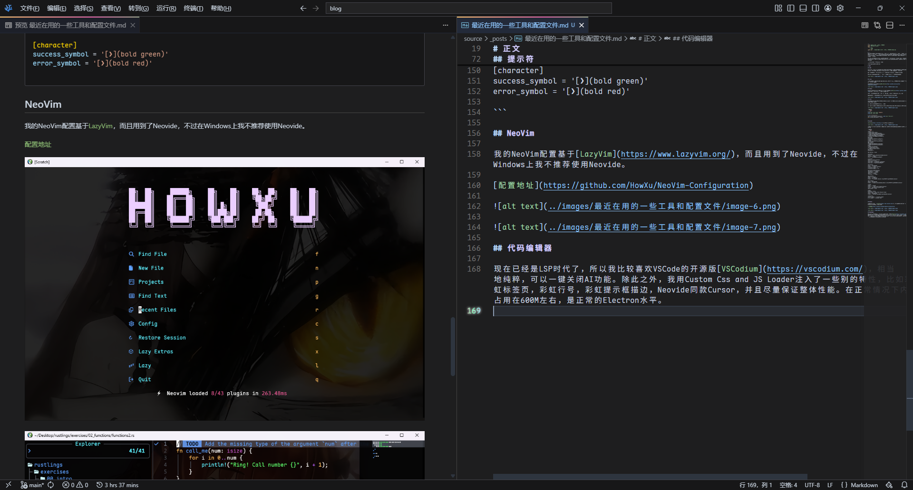Viewport: 913px width, 490px height.
Task: Click the NeoVim heading in preview
Action: 43,104
